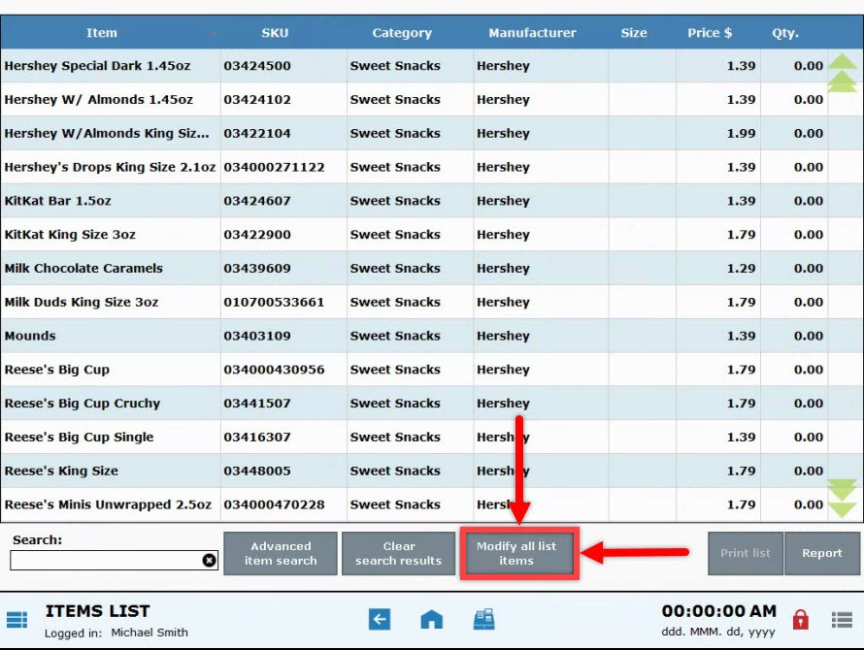The width and height of the screenshot is (864, 650).
Task: Sort items by the Price column header
Action: pos(710,32)
